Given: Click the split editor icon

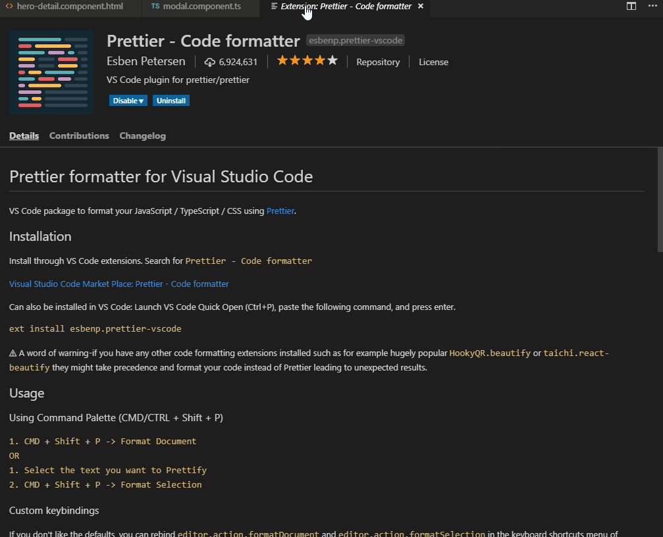Looking at the screenshot, I should tap(631, 6).
